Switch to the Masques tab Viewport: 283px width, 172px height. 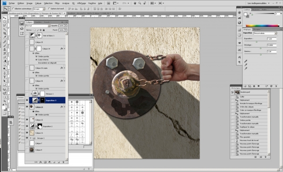[257, 29]
